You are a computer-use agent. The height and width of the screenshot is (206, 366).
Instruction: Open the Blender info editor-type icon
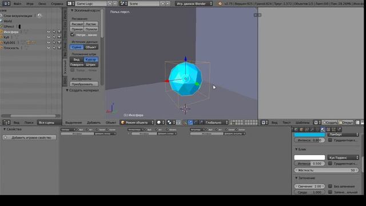point(6,3)
